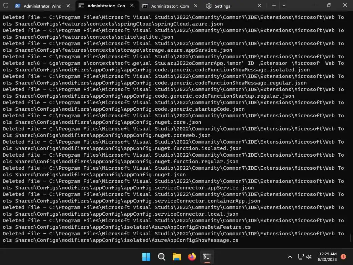The height and width of the screenshot is (265, 353).
Task: Click the gear icon on Settings tab
Action: pyautogui.click(x=209, y=6)
